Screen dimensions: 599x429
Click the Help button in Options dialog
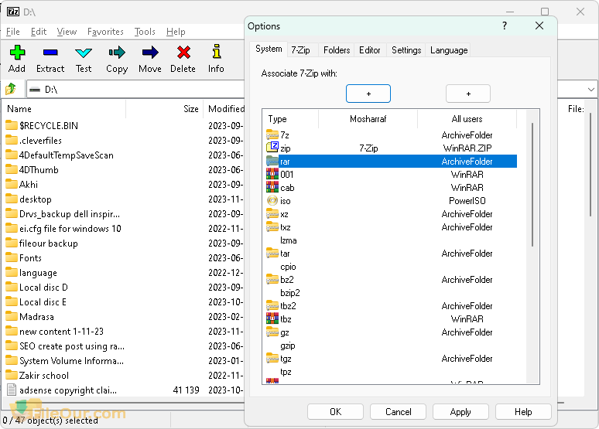tap(523, 412)
